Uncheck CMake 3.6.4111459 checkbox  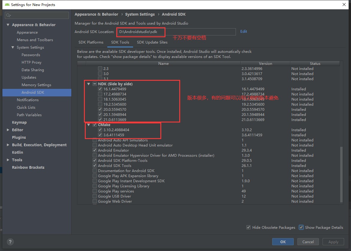click(x=100, y=135)
